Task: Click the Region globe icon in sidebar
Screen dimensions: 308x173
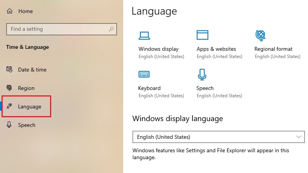Action: (10, 88)
